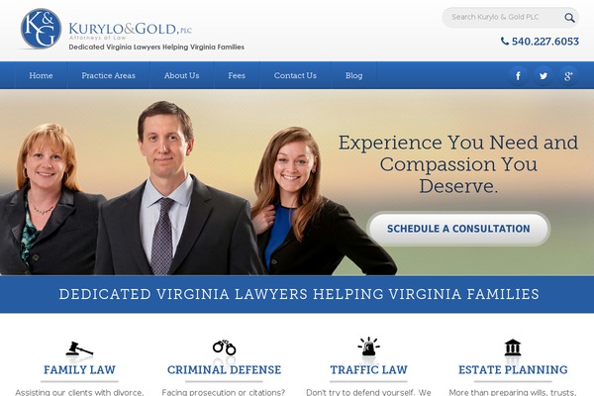Viewport: 594px width, 396px height.
Task: Open the About Us menu item
Action: coord(181,75)
